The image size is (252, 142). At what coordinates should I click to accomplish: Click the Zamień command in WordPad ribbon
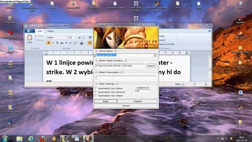tap(162, 40)
